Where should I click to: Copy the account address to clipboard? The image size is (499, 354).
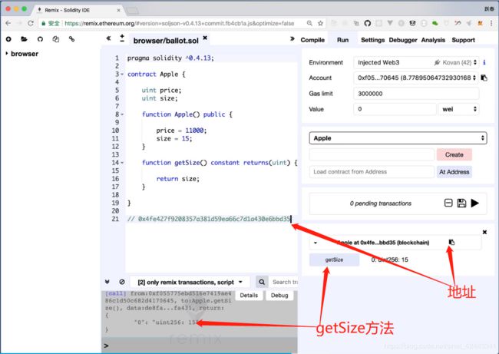click(484, 78)
